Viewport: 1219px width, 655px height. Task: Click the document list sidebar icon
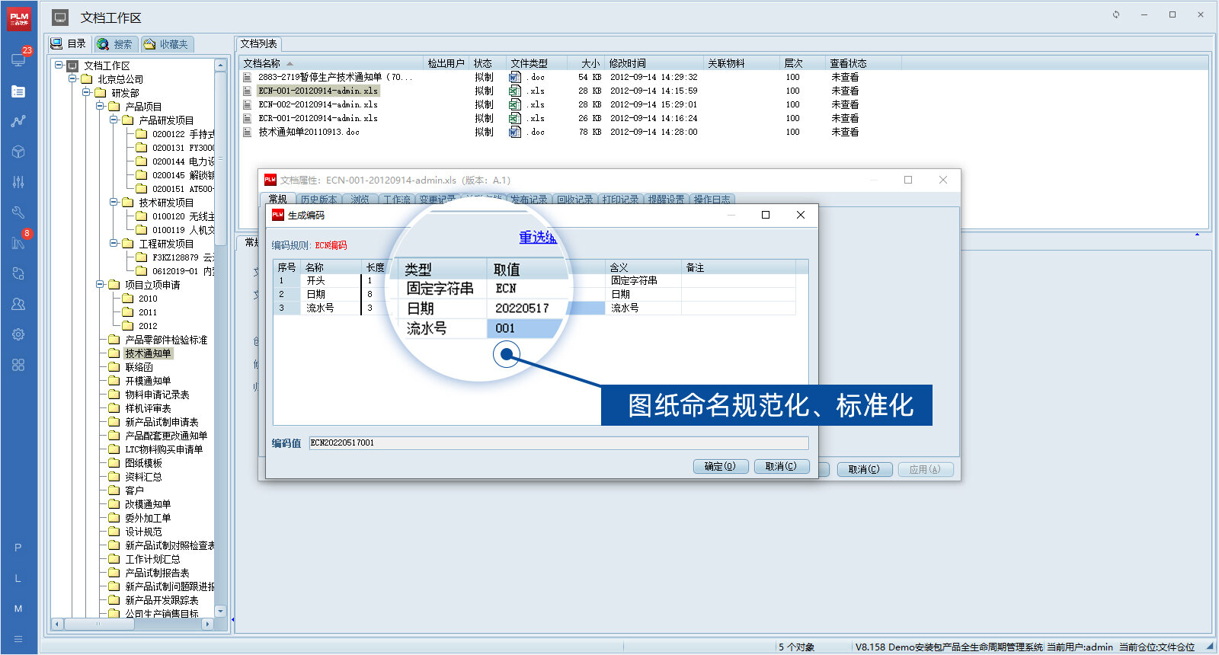[18, 91]
